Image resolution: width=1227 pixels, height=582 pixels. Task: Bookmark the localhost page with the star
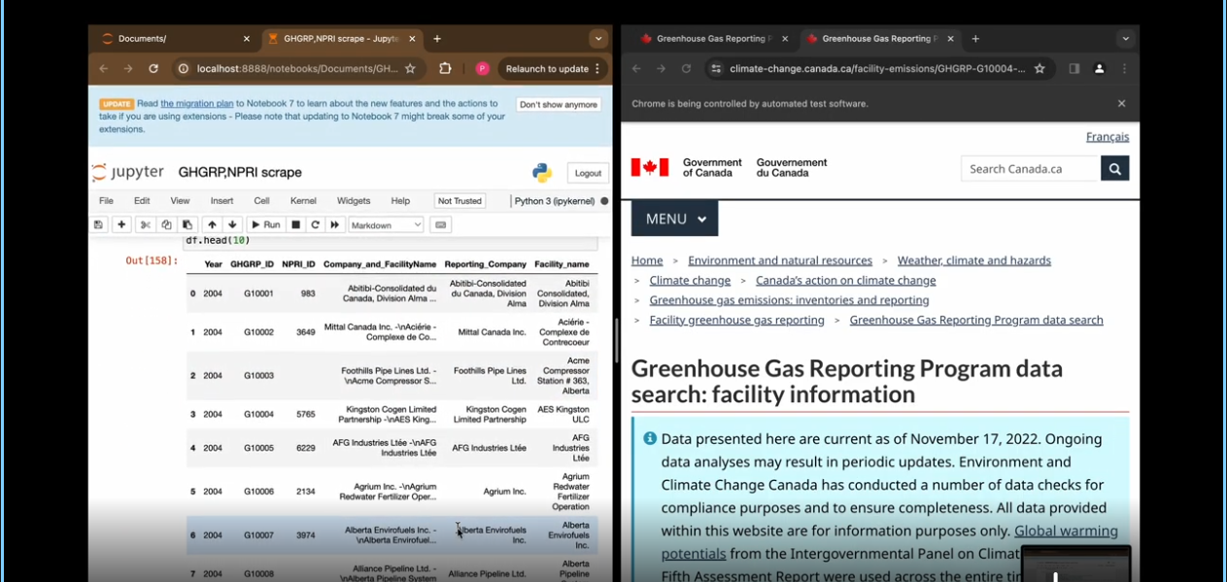410,69
